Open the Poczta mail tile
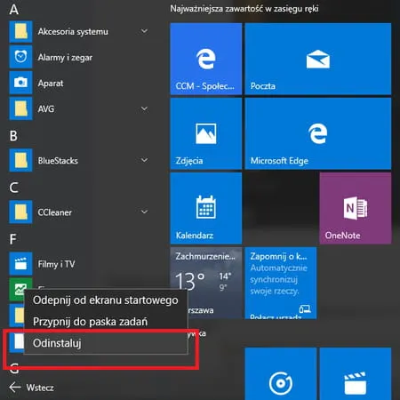This screenshot has height=400, width=400. coord(318,59)
